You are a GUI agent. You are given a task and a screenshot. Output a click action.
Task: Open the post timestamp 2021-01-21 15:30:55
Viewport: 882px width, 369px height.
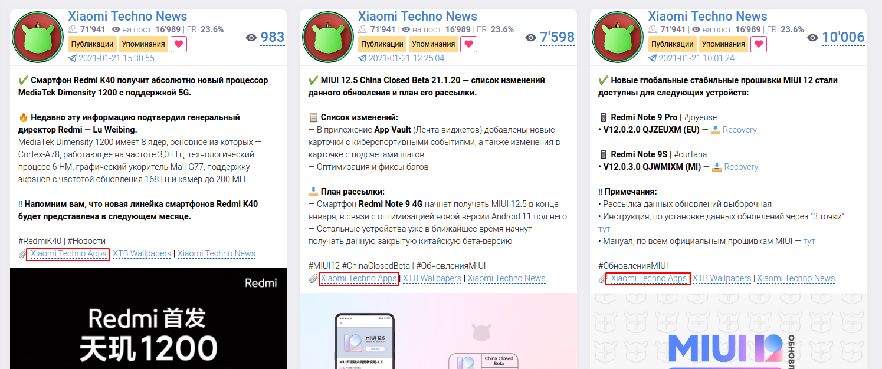pos(117,58)
